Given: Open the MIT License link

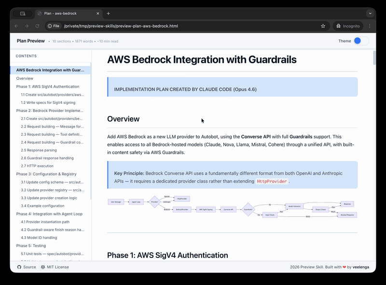Looking at the screenshot, I should click(55, 267).
